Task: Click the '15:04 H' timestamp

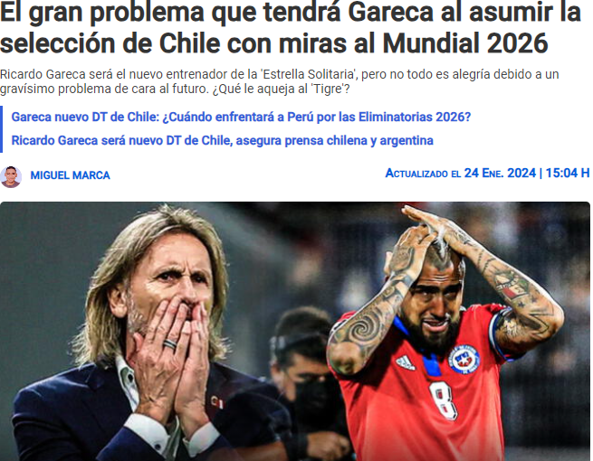Action: point(568,173)
